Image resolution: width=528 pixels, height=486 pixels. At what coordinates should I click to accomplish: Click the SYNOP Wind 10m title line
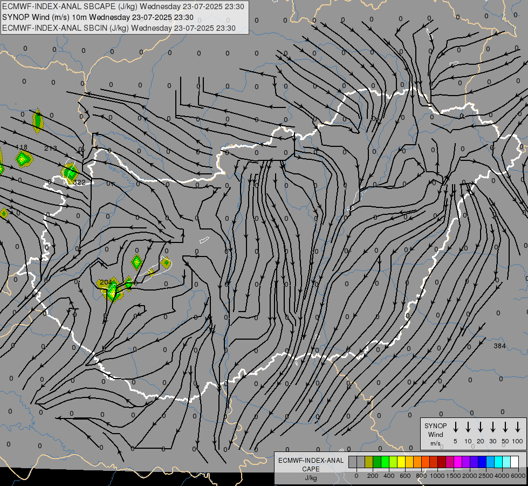98,17
